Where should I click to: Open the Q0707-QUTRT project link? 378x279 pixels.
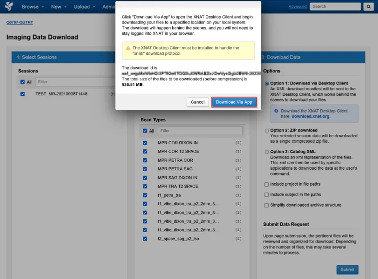pyautogui.click(x=20, y=22)
